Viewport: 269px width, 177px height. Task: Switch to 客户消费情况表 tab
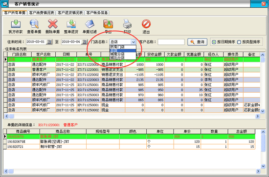(42, 13)
